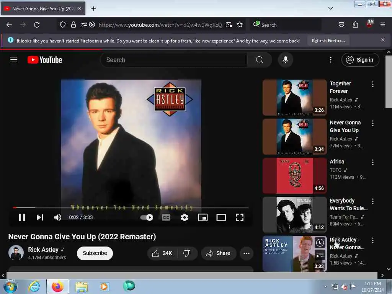Open options for Everybody Wants To Rule
This screenshot has height=294, width=392.
click(373, 201)
